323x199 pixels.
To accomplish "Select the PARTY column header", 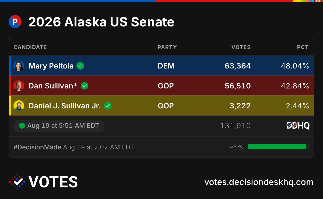I will coord(167,47).
